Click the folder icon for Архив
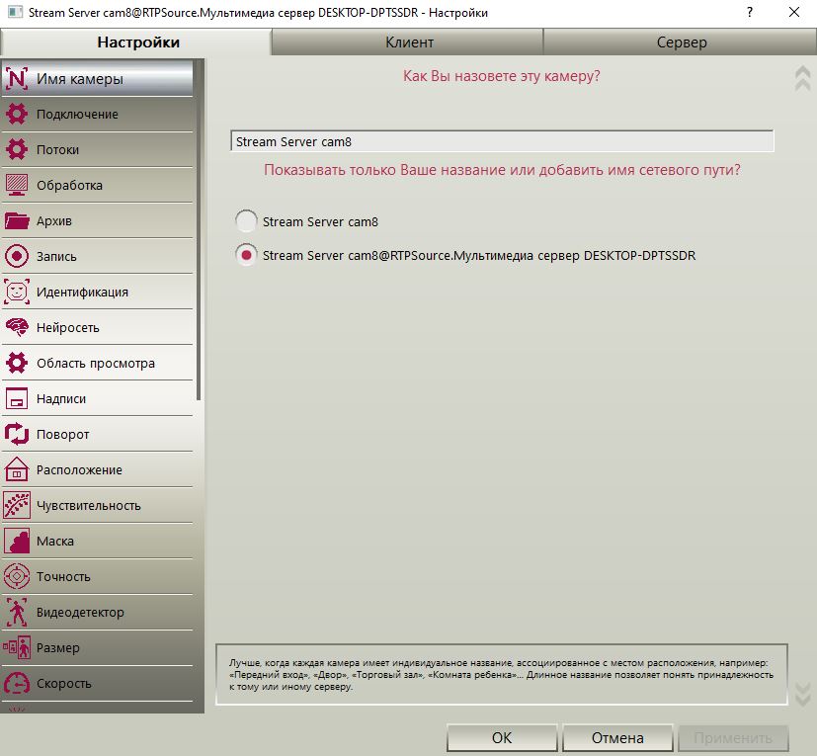The height and width of the screenshot is (756, 817). (17, 220)
